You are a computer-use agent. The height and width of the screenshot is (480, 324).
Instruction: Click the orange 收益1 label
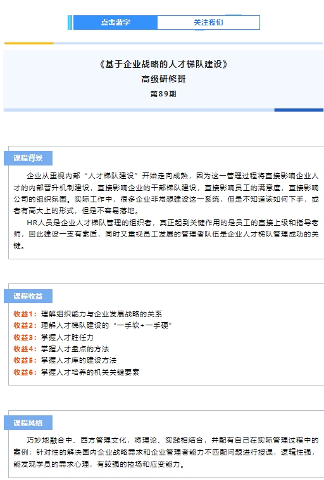[x=25, y=314]
